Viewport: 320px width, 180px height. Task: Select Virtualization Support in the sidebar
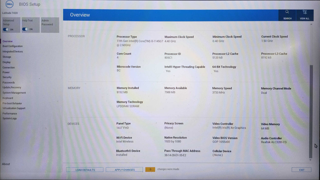(14, 108)
